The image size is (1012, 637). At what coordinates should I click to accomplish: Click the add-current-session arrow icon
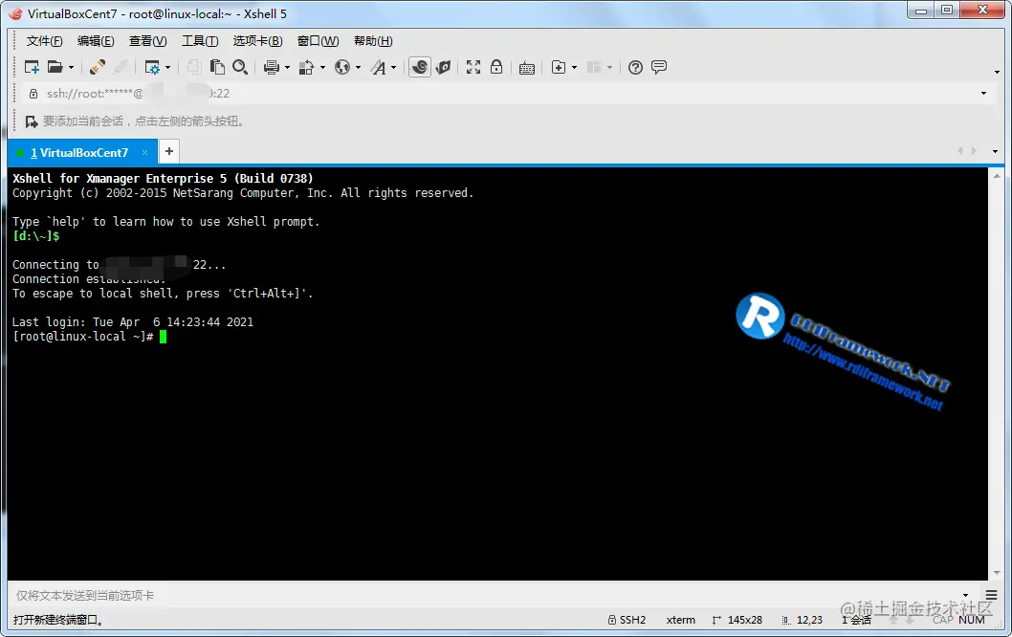[31, 121]
